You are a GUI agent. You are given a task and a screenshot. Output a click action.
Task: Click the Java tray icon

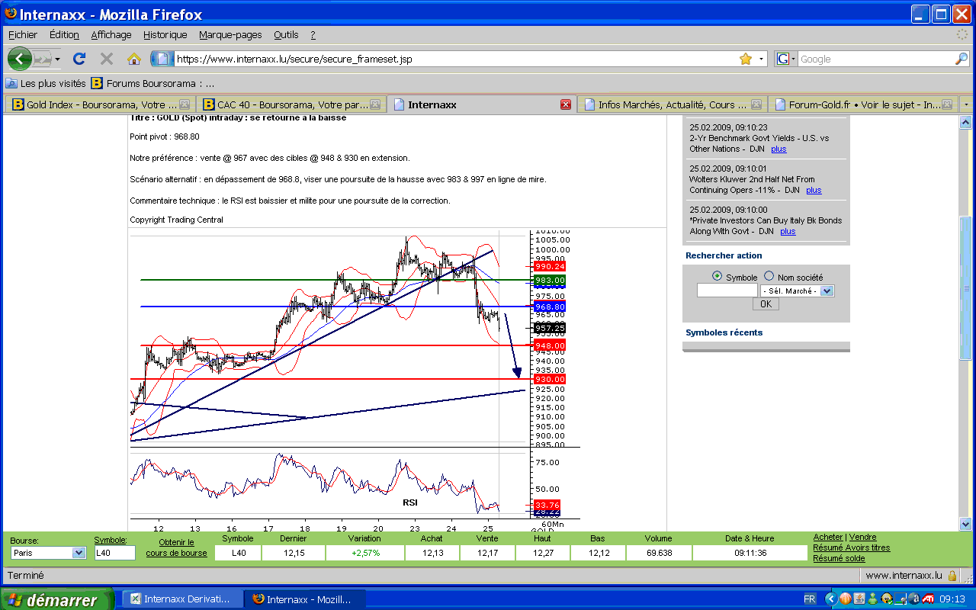point(859,599)
